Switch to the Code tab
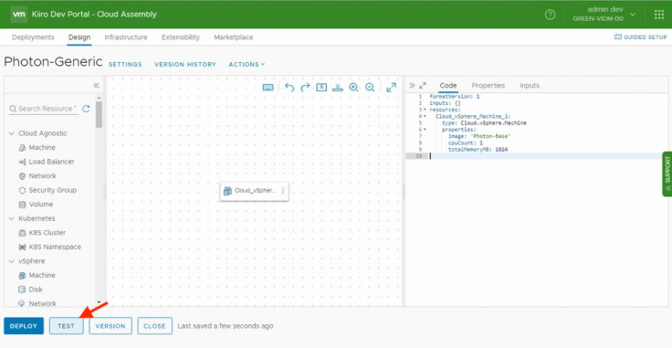 (448, 85)
